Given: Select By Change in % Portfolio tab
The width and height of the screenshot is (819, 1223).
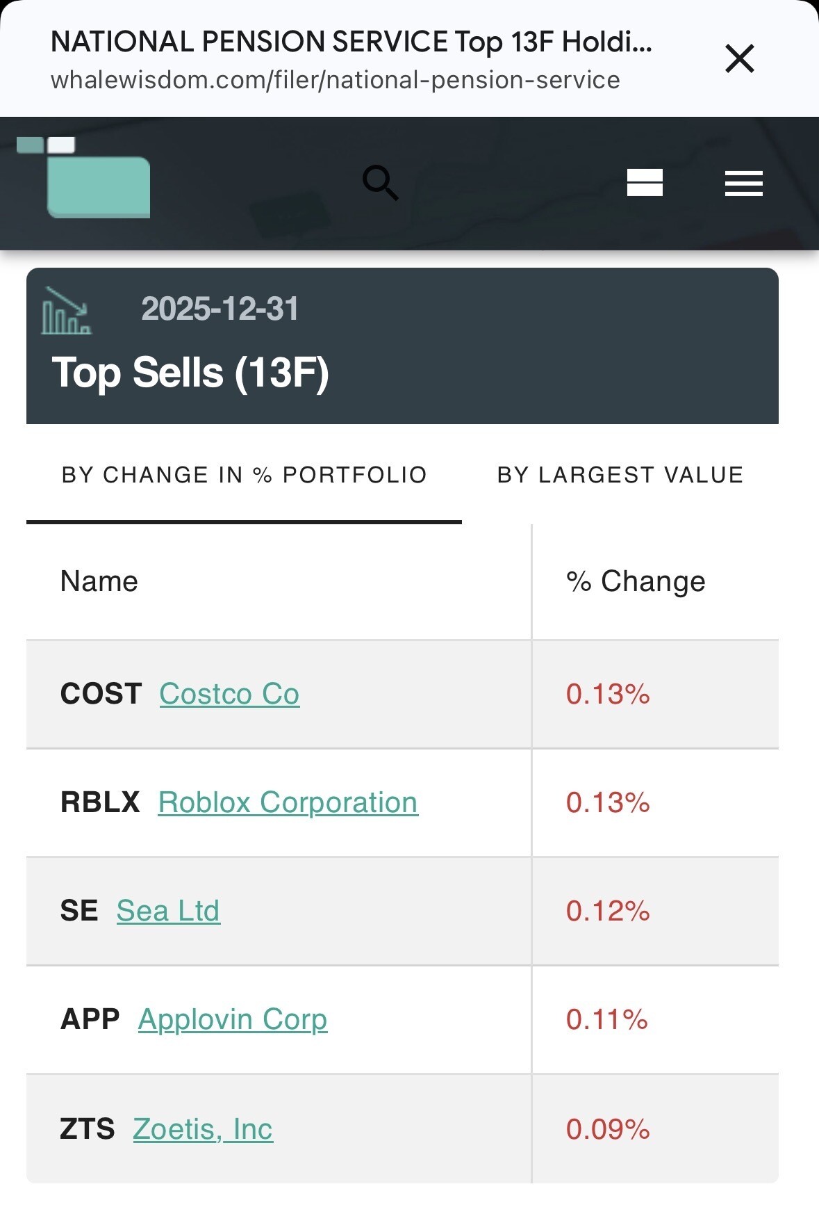Looking at the screenshot, I should pos(244,475).
